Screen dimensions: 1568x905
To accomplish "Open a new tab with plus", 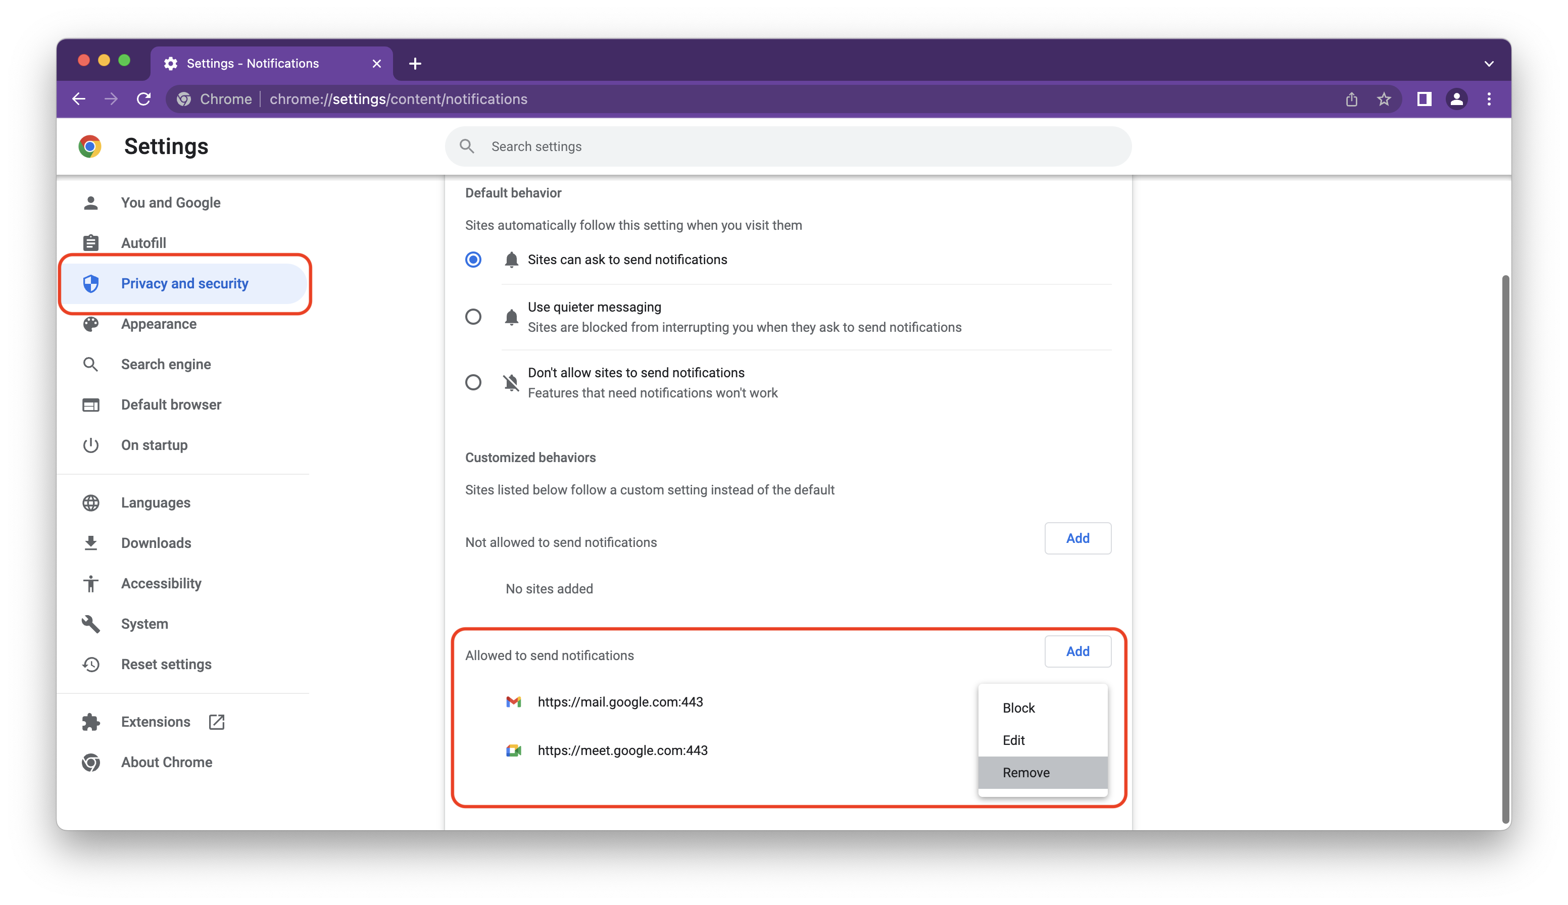I will 415,64.
